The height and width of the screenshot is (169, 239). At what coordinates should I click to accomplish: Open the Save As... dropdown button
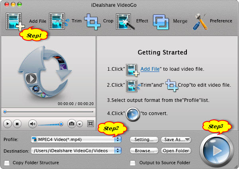point(176,139)
